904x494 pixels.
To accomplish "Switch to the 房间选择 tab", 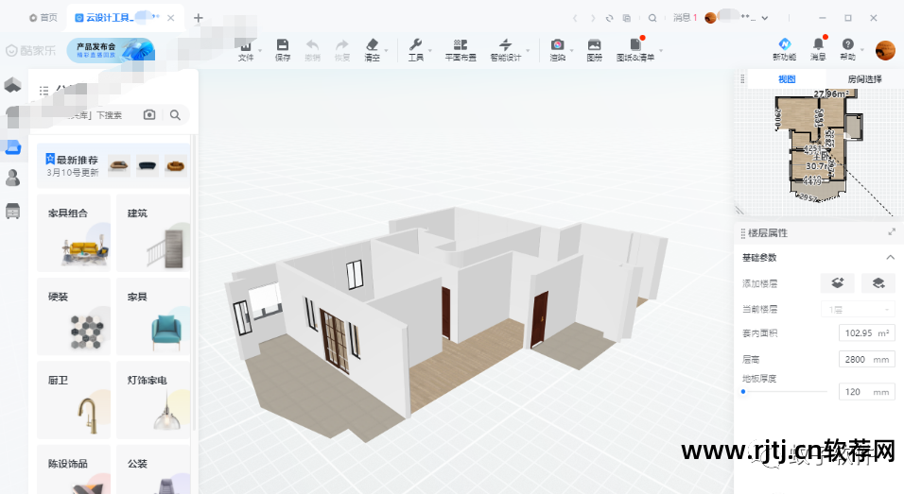I will click(x=864, y=79).
